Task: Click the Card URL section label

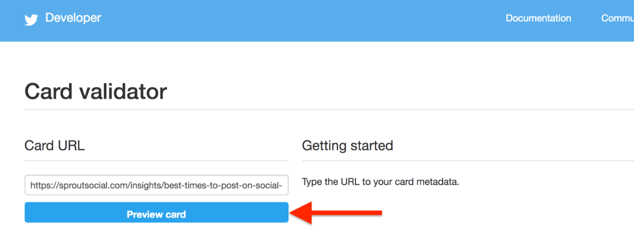Action: point(55,145)
